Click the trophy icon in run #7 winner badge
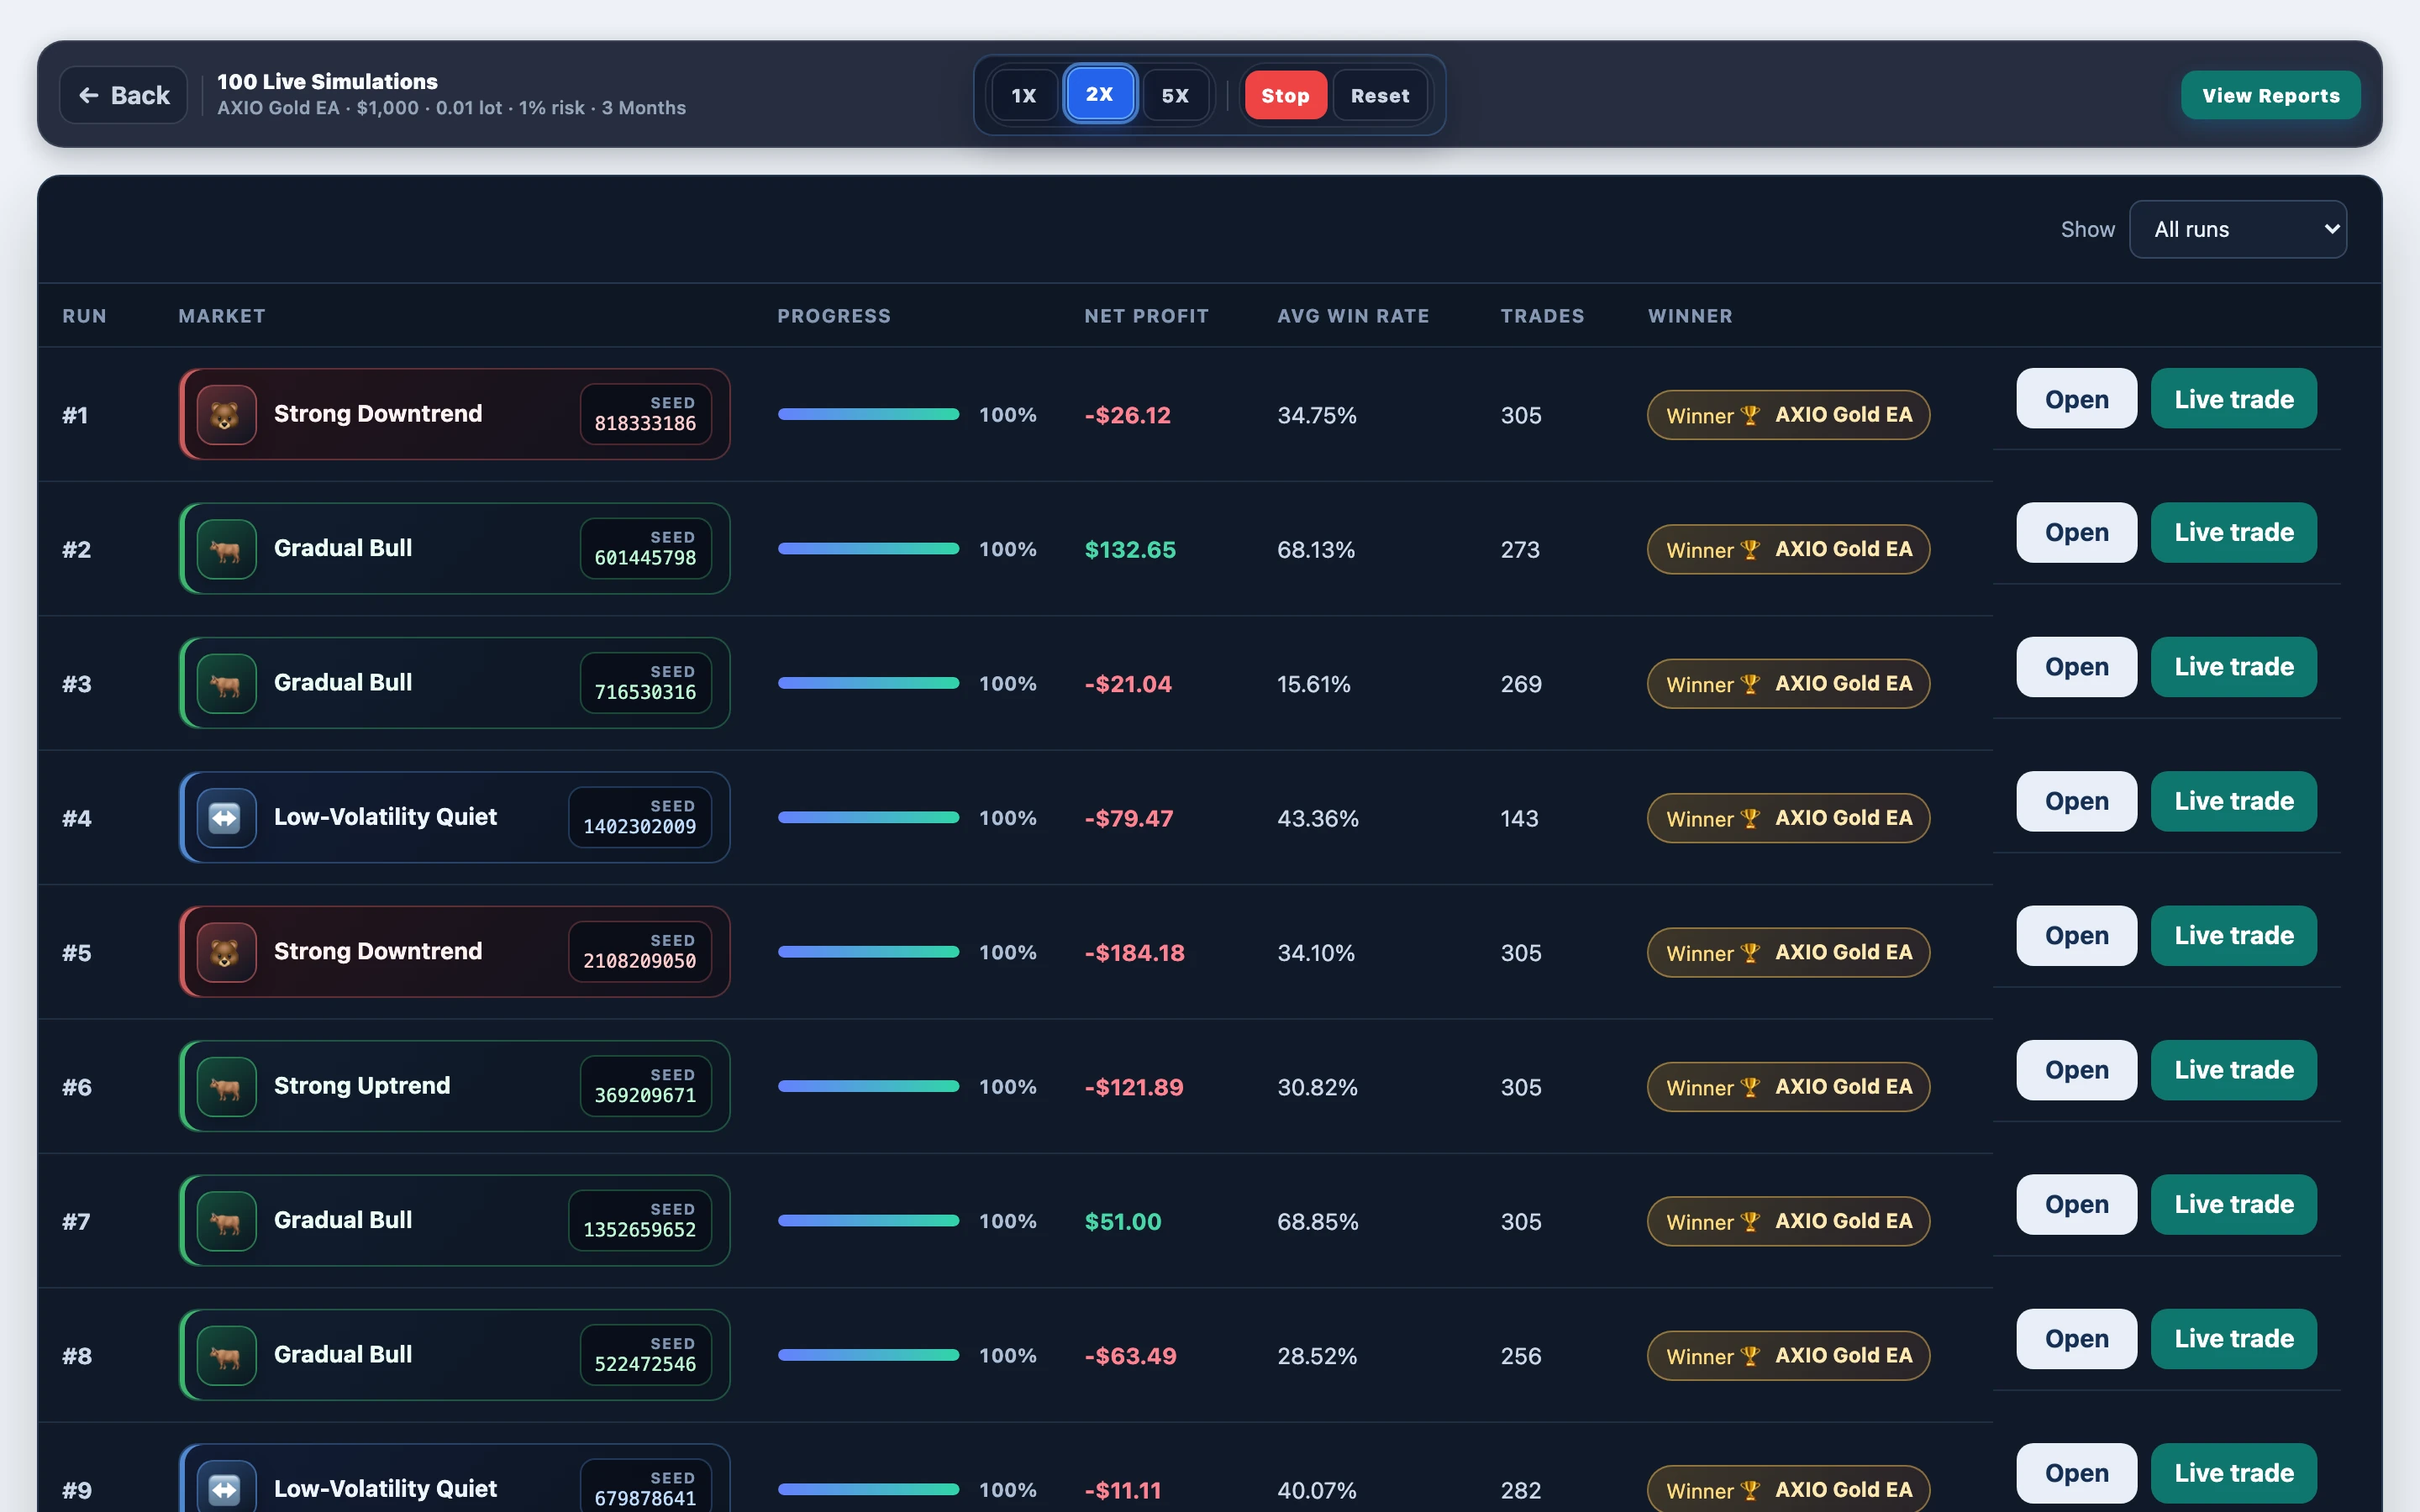Image resolution: width=2420 pixels, height=1512 pixels. (1750, 1221)
